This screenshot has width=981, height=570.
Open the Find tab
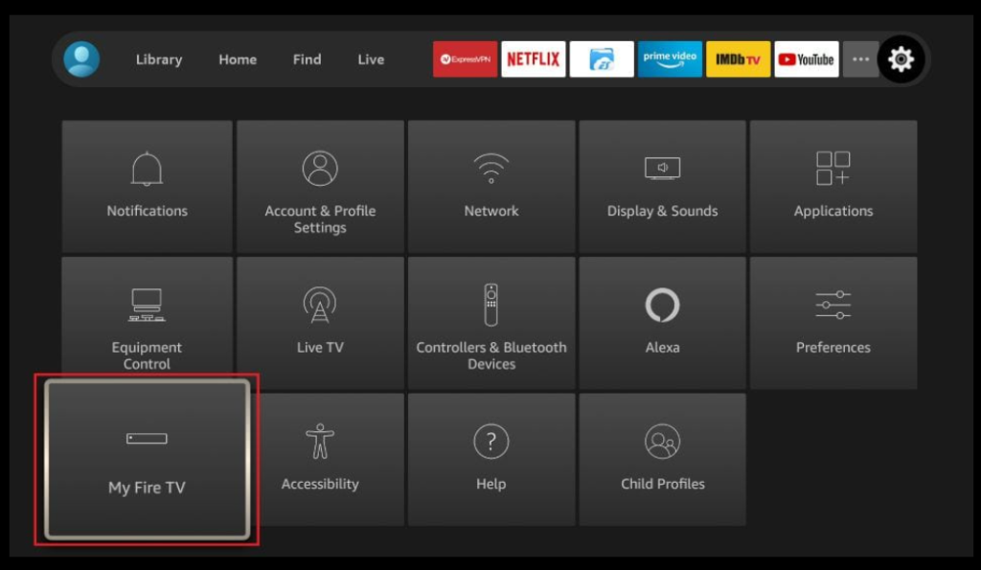point(307,59)
